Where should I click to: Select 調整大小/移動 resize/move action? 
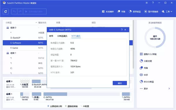[x=148, y=54]
